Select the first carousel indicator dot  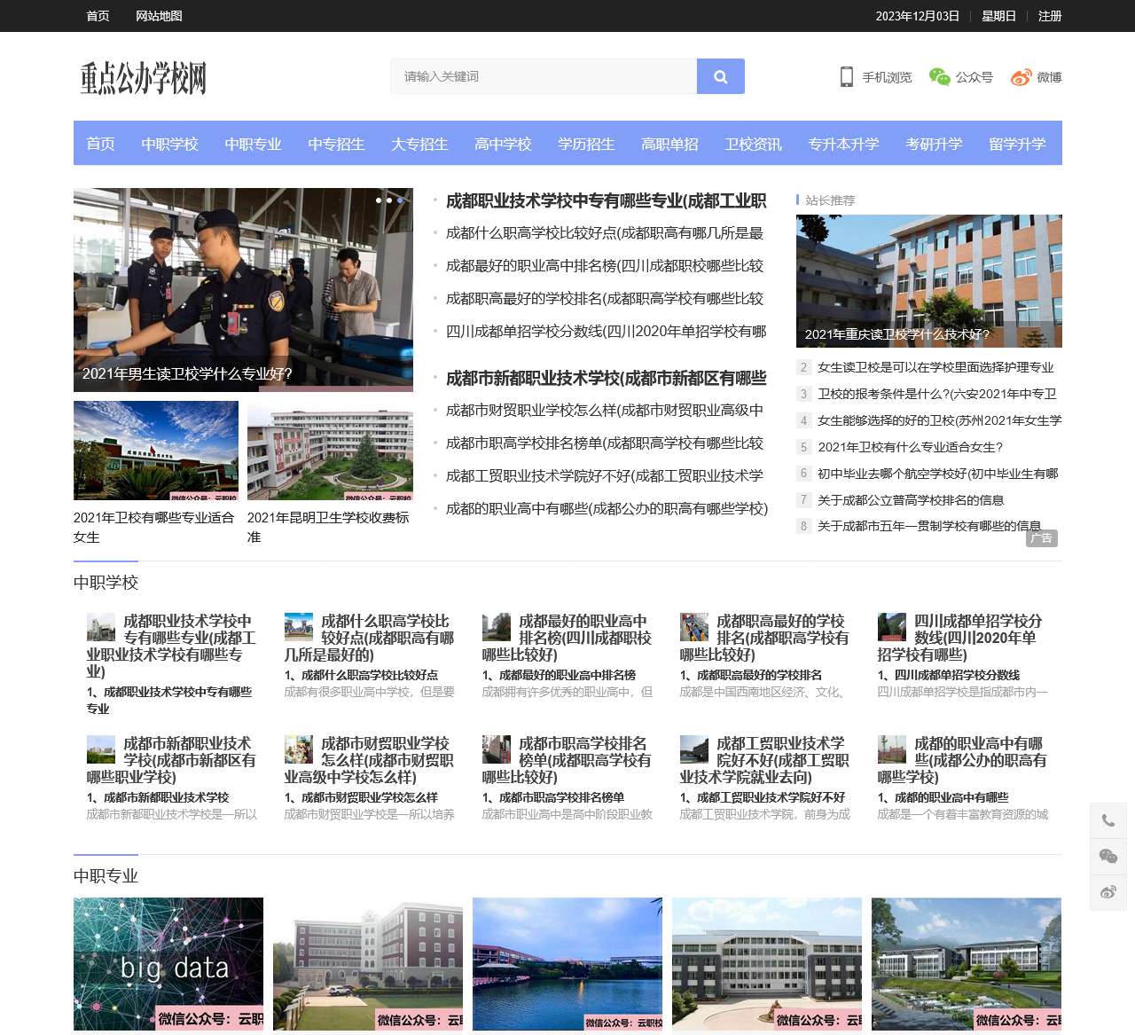(x=378, y=200)
